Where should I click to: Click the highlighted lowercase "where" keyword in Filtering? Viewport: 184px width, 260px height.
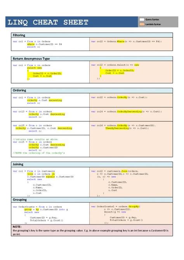31,44
